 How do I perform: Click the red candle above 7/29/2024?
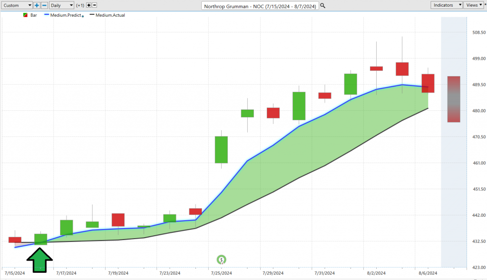click(x=273, y=113)
